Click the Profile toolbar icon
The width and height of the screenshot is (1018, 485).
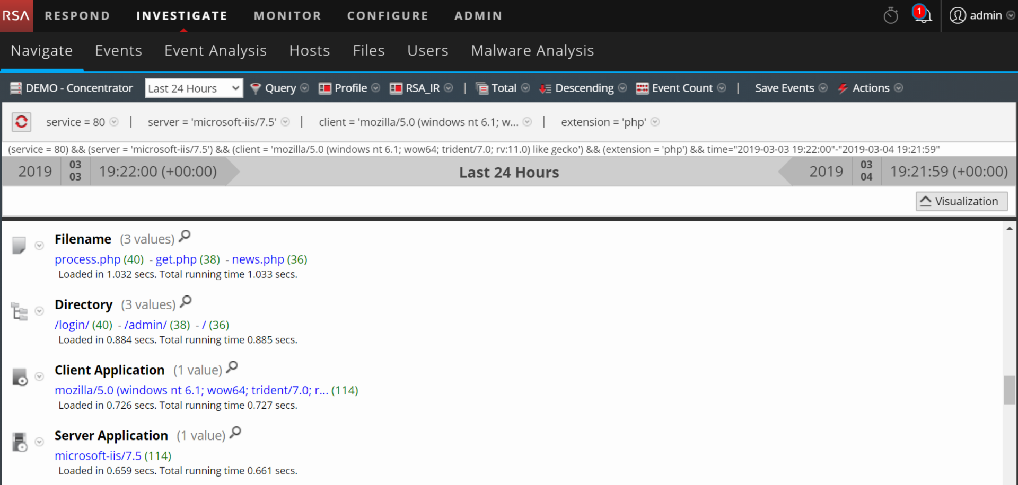(x=325, y=88)
